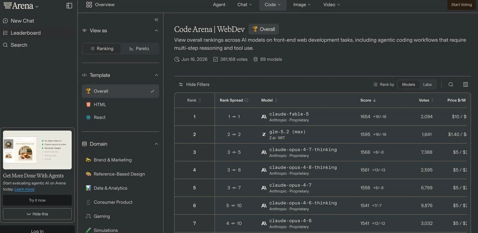Click the Rank Spread info icon

pyautogui.click(x=246, y=101)
